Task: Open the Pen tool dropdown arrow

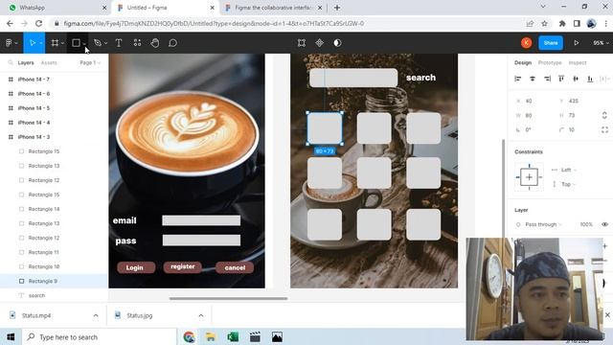Action: 105,43
